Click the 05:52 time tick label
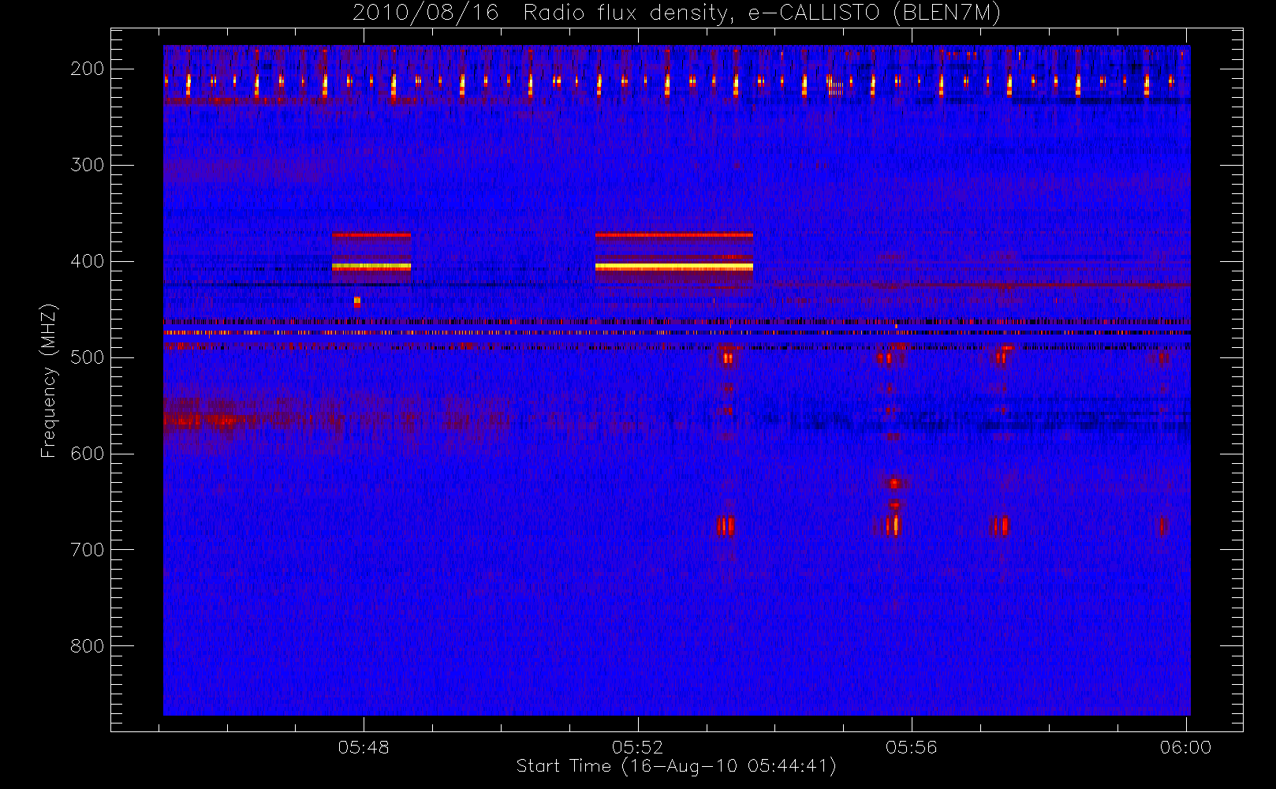Screen dimensions: 1276x789 637,747
